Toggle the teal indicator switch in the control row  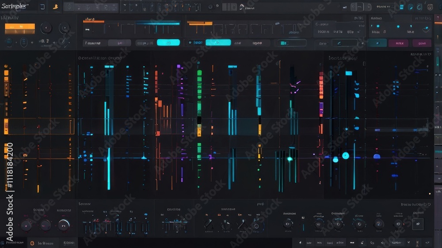[x=291, y=43]
